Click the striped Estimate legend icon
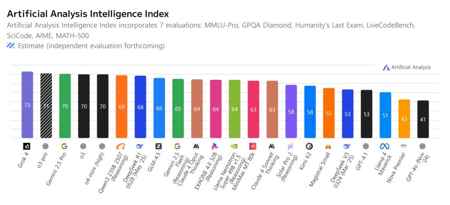The height and width of the screenshot is (205, 450). click(x=10, y=46)
